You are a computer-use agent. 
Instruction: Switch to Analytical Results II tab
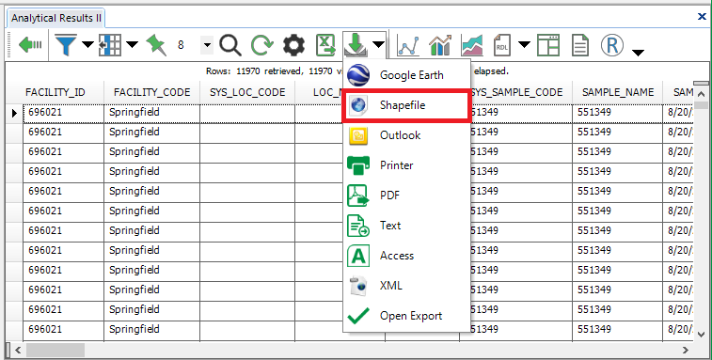(56, 18)
